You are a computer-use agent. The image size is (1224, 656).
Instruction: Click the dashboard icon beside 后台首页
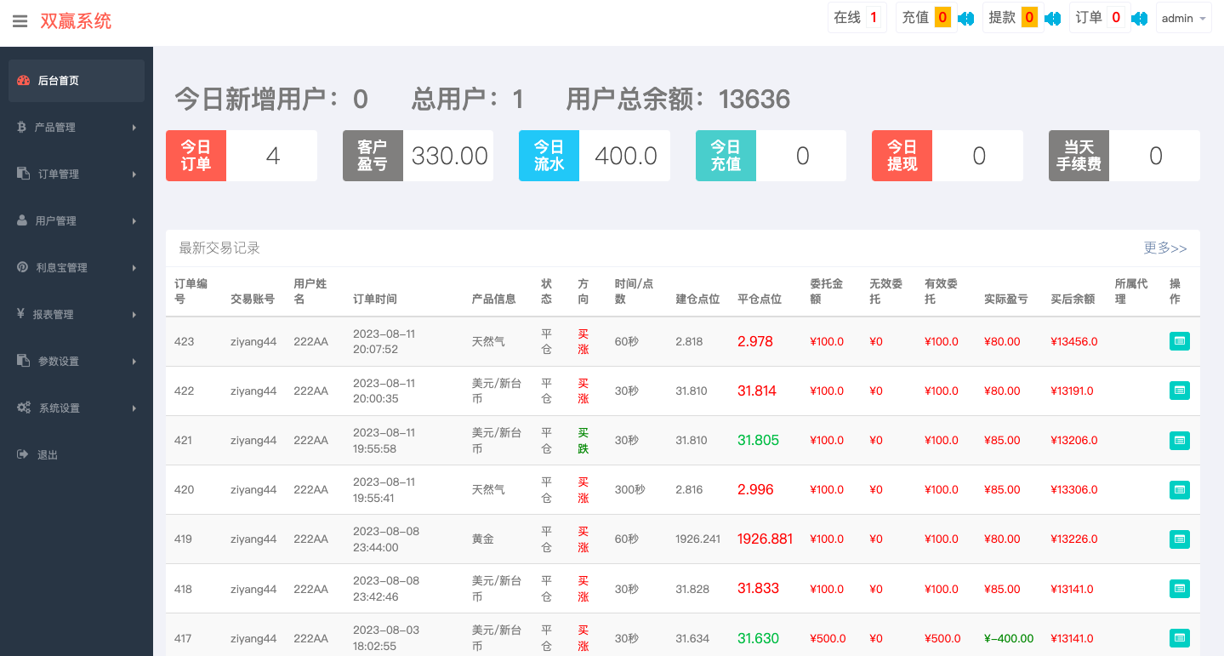point(23,80)
